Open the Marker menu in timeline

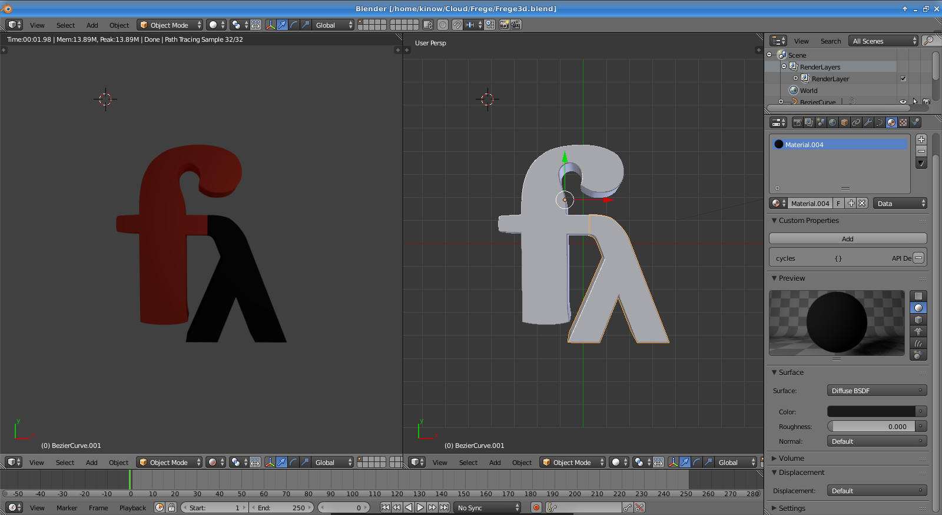coord(67,508)
